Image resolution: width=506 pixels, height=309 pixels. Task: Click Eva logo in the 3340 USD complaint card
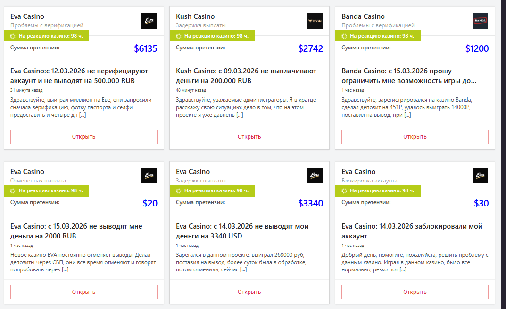(315, 176)
